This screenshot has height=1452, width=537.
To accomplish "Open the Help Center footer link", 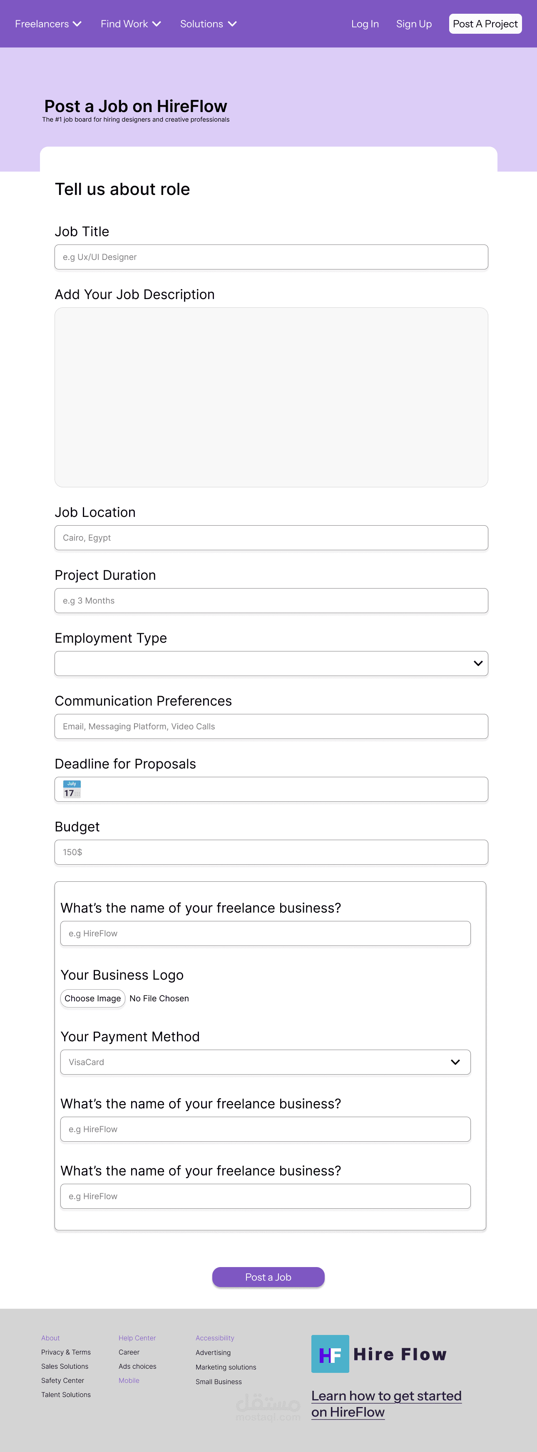I will [137, 1337].
